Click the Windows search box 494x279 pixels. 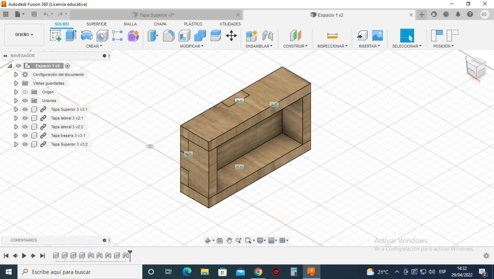pyautogui.click(x=80, y=272)
